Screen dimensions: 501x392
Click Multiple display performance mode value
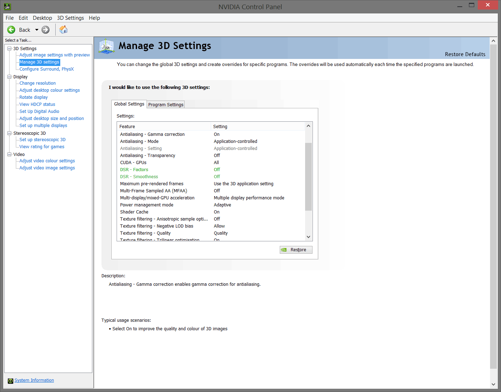tap(249, 198)
